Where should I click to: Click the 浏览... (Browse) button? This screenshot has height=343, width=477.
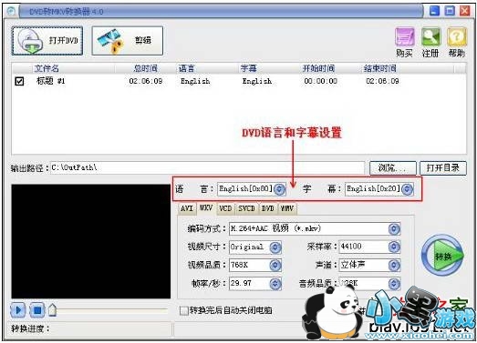coord(393,167)
